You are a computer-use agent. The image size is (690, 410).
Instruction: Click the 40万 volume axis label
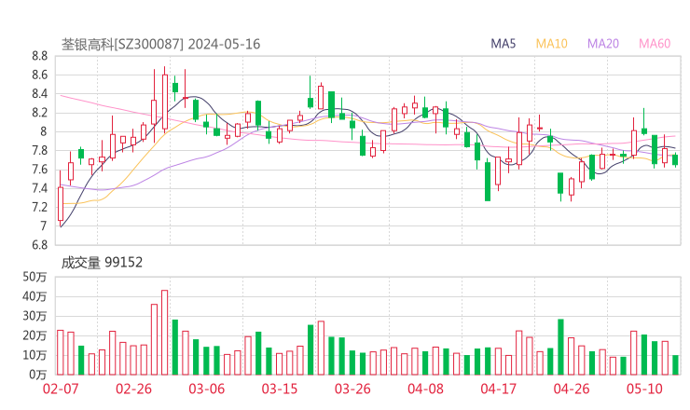coord(34,296)
